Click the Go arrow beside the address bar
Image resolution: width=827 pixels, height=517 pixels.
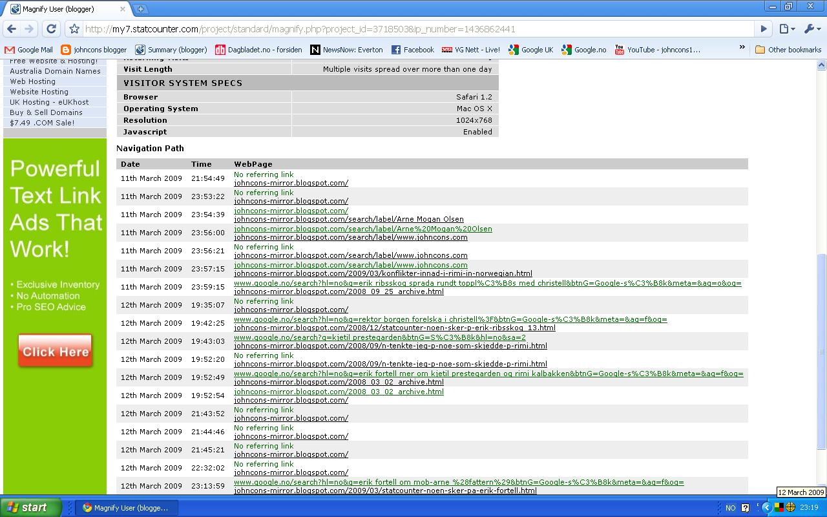click(763, 29)
